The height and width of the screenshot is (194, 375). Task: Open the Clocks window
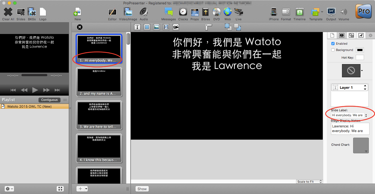pyautogui.click(x=183, y=12)
